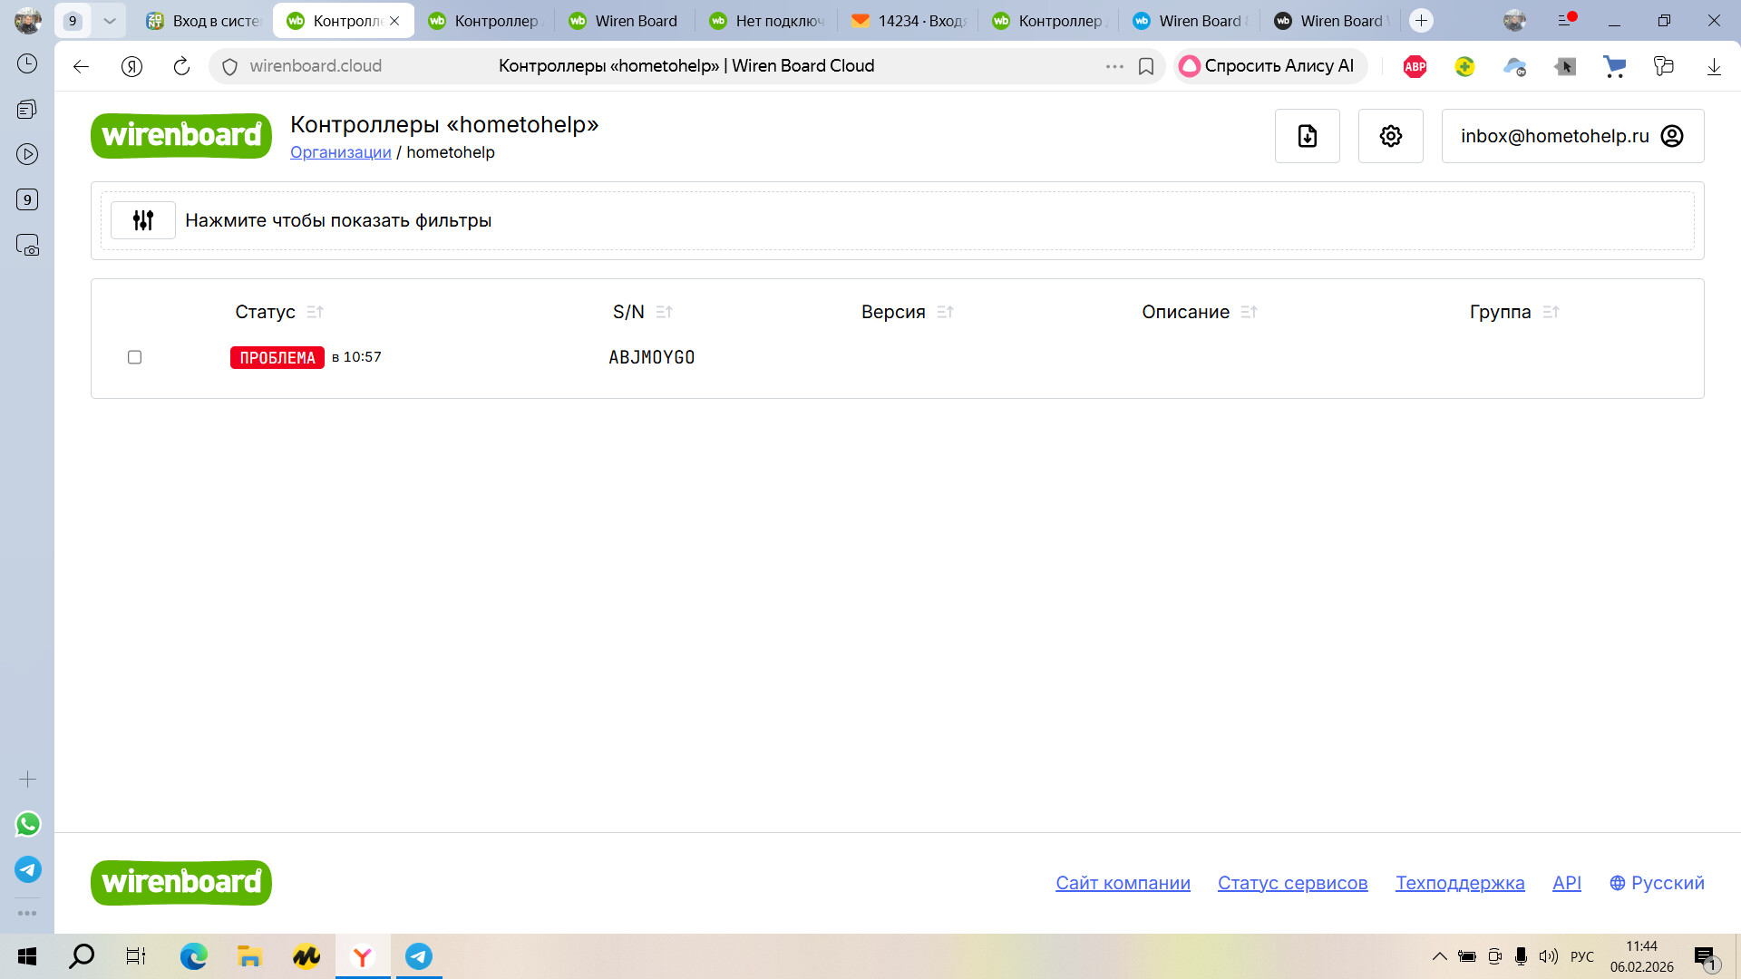Screen dimensions: 1741x979
Task: Click the download file icon in header
Action: (x=1307, y=136)
